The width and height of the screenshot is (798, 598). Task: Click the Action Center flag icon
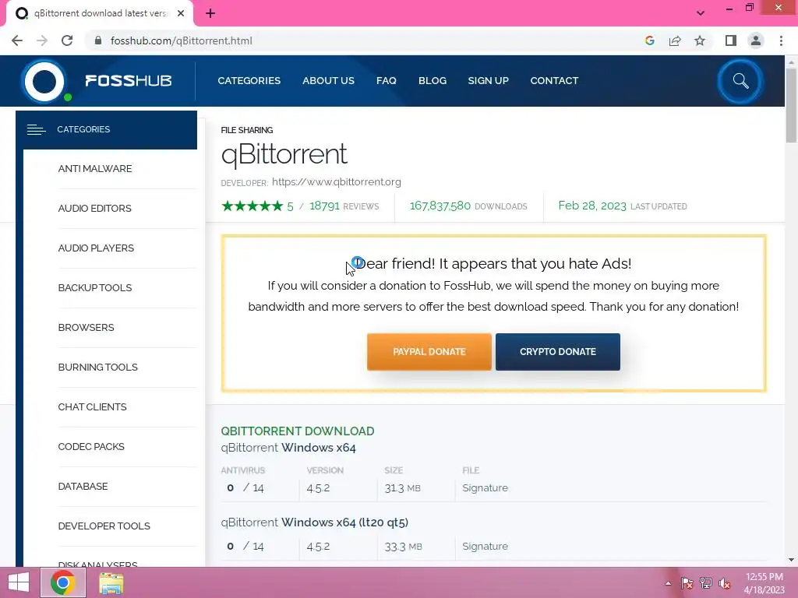coord(687,583)
